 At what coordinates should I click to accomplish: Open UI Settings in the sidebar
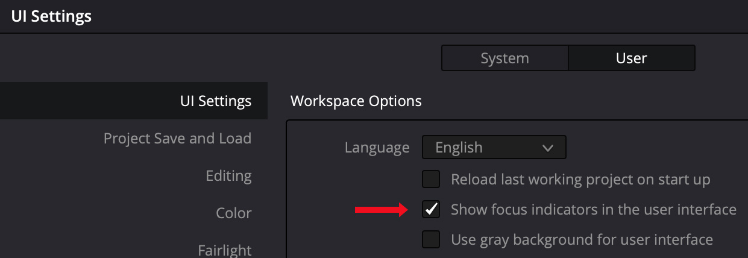point(134,101)
